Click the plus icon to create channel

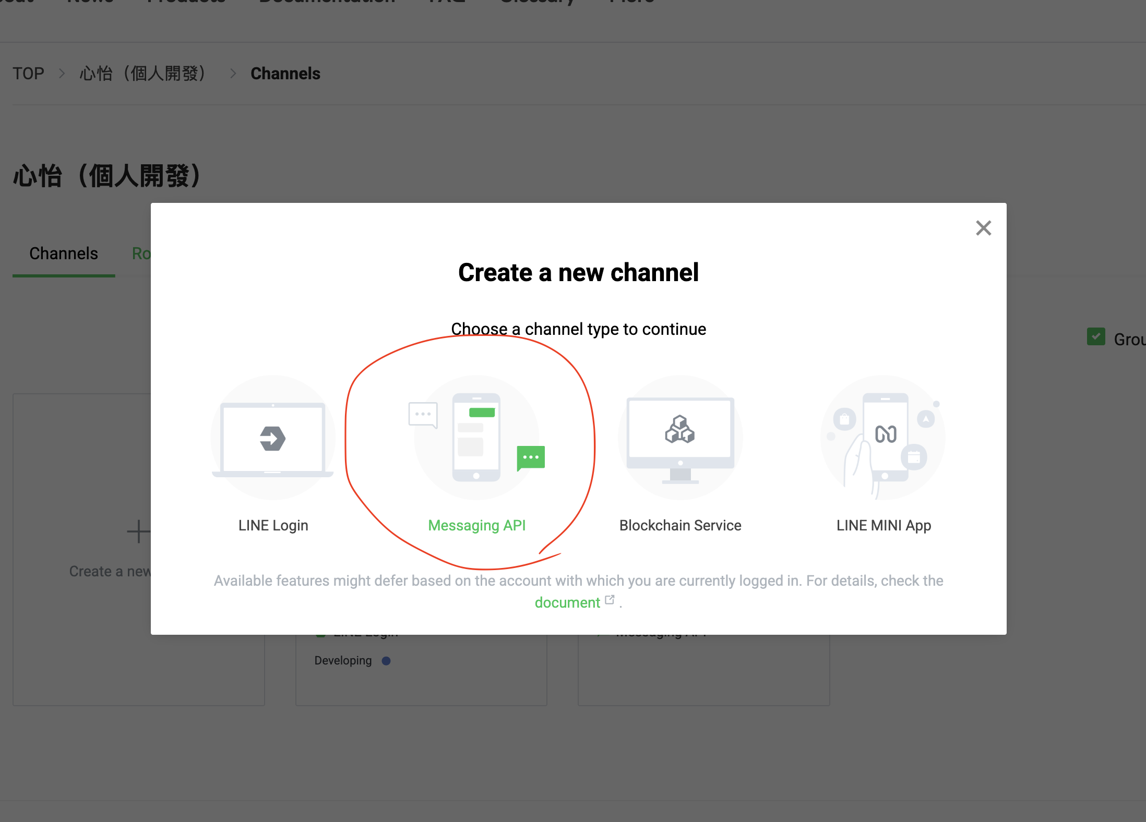[138, 531]
